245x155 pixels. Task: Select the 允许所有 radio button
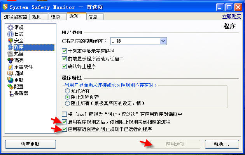67,91
